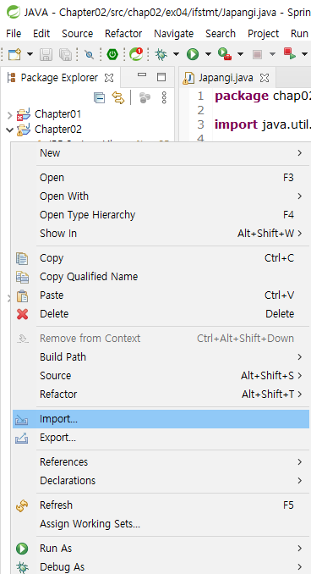The image size is (311, 574).
Task: Click the Debug bug icon in toolbar
Action: coord(161,54)
